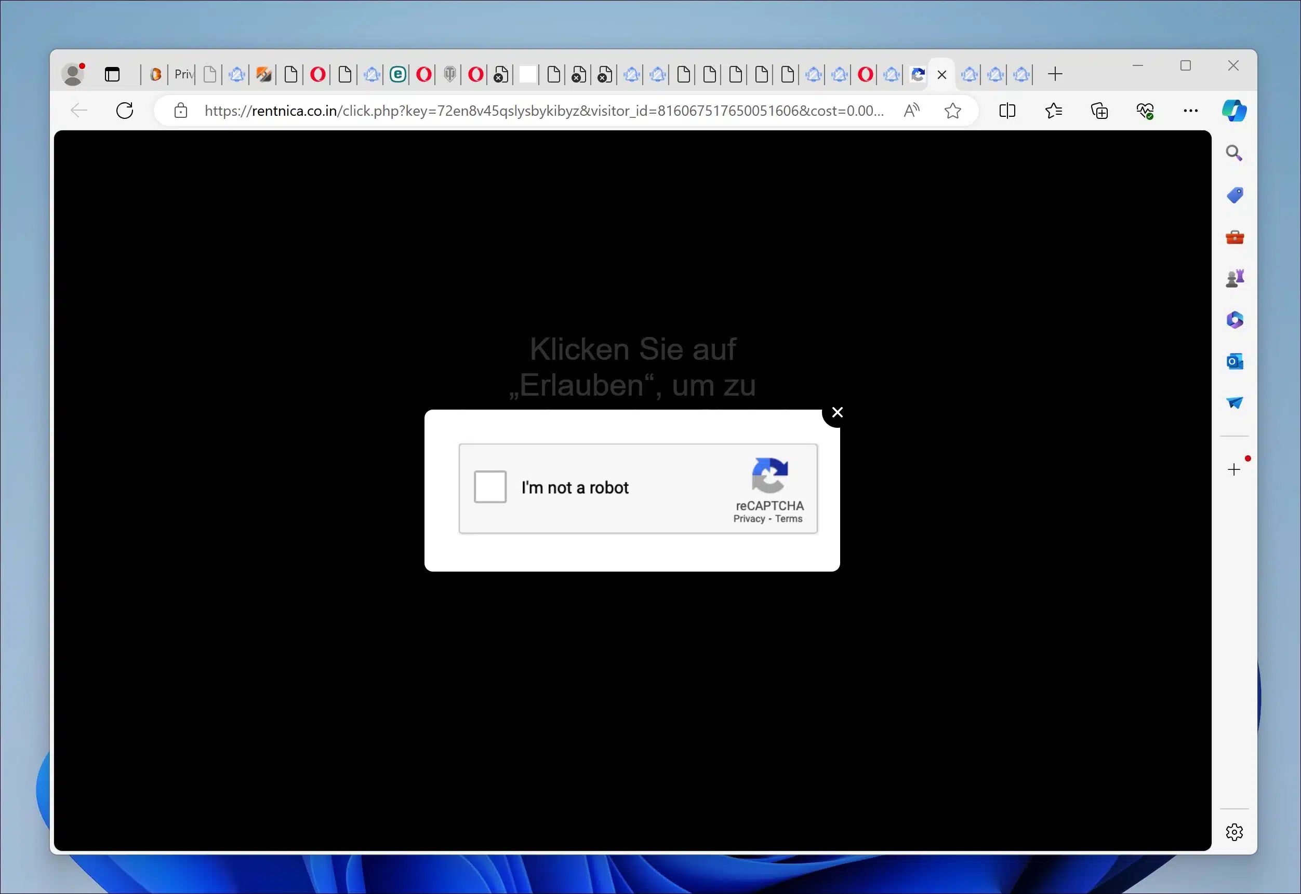This screenshot has height=894, width=1301.
Task: Open the Favorites list
Action: [x=1053, y=111]
